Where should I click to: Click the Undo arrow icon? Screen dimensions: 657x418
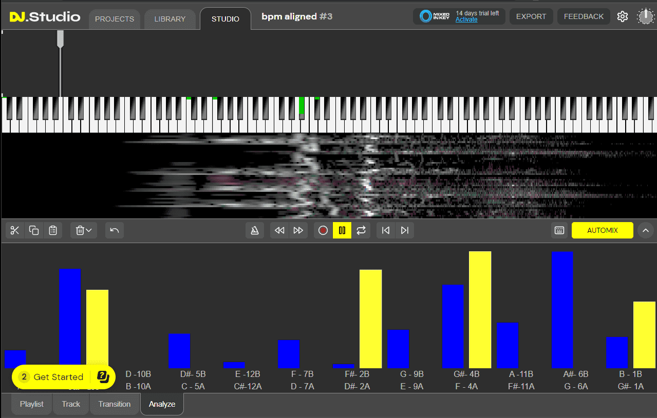tap(114, 230)
